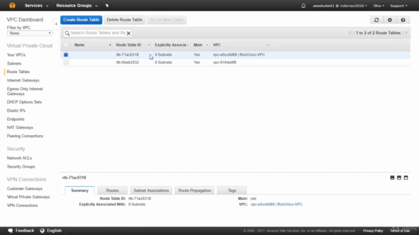Refresh the route tables list
Screen dimensions: 419x235
coord(376,20)
